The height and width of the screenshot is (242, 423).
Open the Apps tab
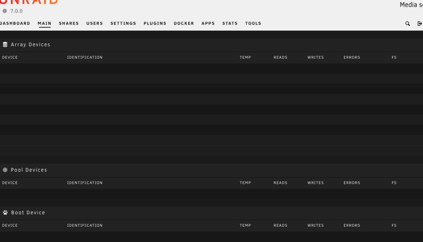208,23
